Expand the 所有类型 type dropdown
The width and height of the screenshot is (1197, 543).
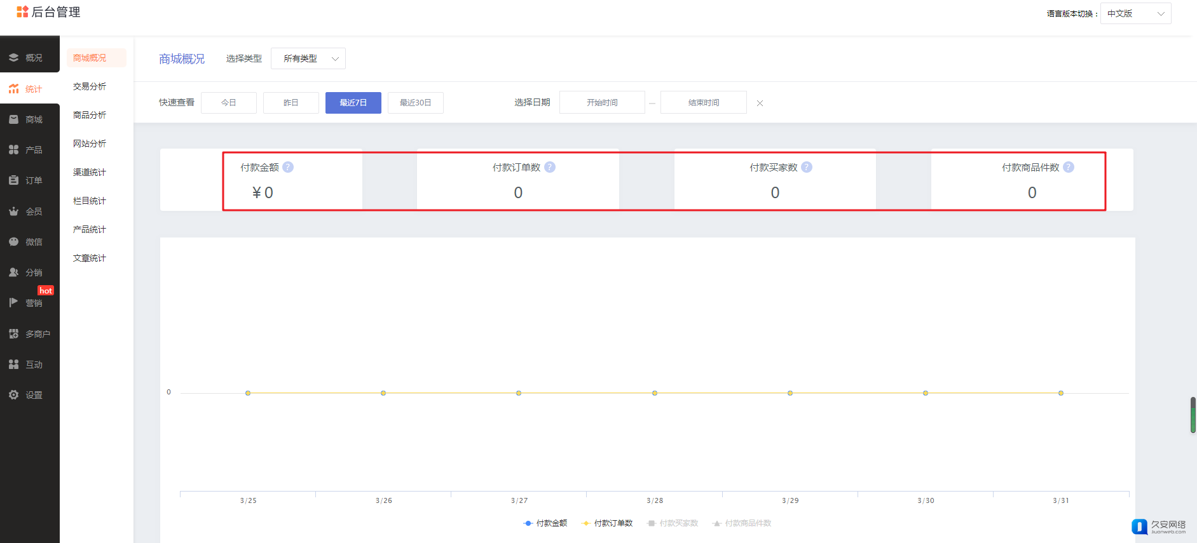coord(308,58)
